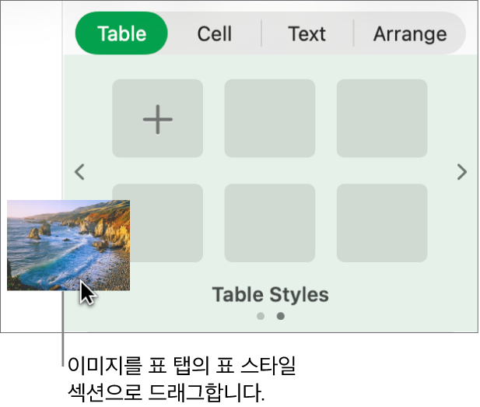
Task: Switch to the Table tab
Action: [121, 34]
